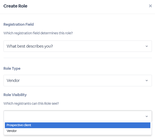Click the blue highlighted option row
Screen dimensions: 155x139
point(78,125)
